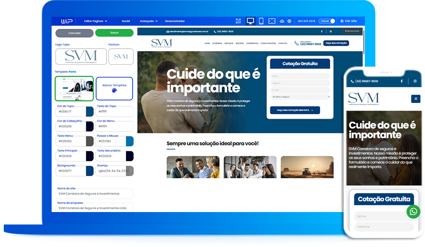Click the green Salvar button
Viewport: 425px width, 247px height.
(x=115, y=33)
